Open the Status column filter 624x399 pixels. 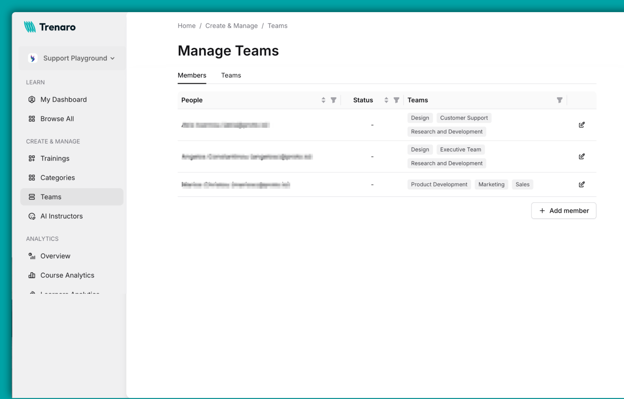point(397,100)
